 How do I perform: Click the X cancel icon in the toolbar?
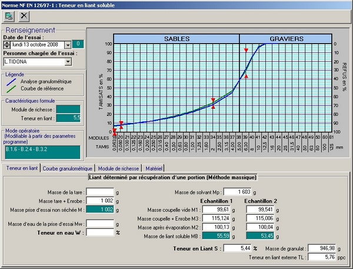(24, 15)
